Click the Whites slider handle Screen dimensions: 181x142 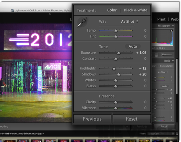(x=115, y=80)
